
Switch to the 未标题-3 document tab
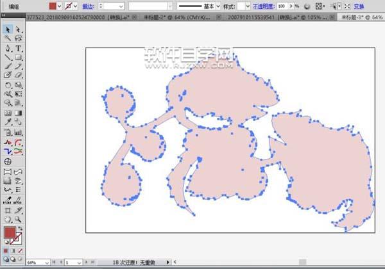coord(362,17)
